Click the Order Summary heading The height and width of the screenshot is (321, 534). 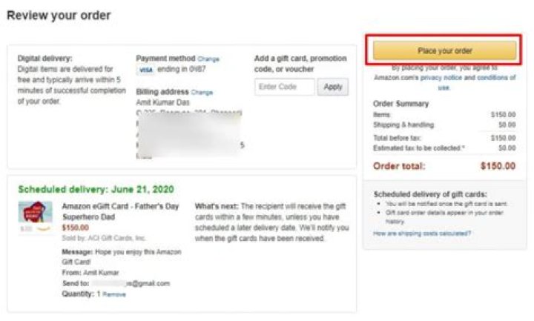click(401, 104)
